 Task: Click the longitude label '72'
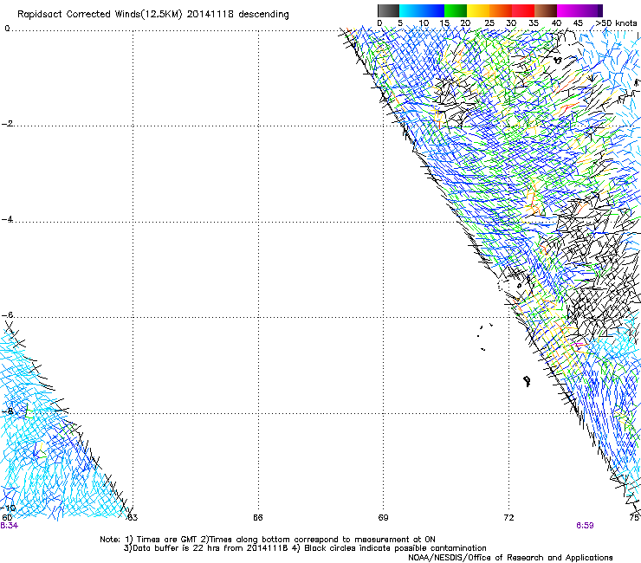tap(508, 518)
